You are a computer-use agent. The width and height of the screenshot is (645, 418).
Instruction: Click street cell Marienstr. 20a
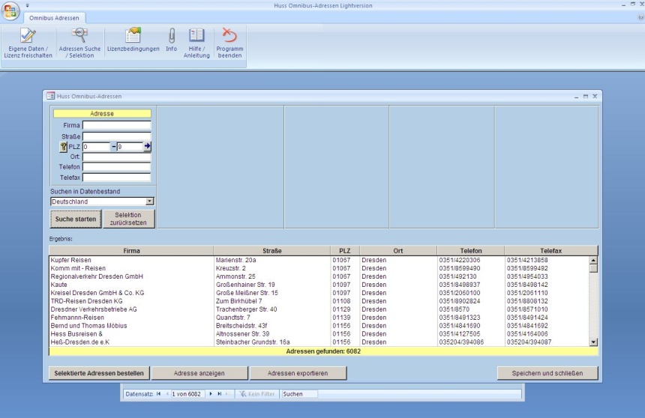pos(236,260)
